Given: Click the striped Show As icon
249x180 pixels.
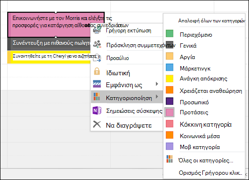Looking at the screenshot, I should tap(97, 84).
